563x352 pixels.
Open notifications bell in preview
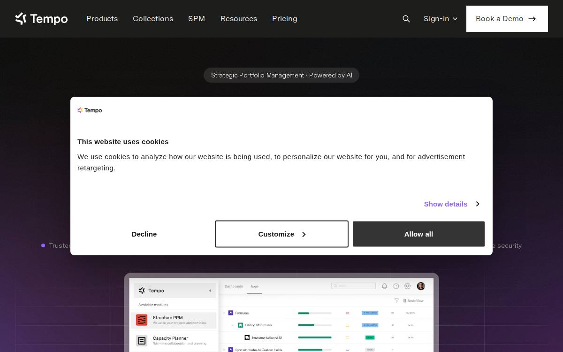pos(384,286)
